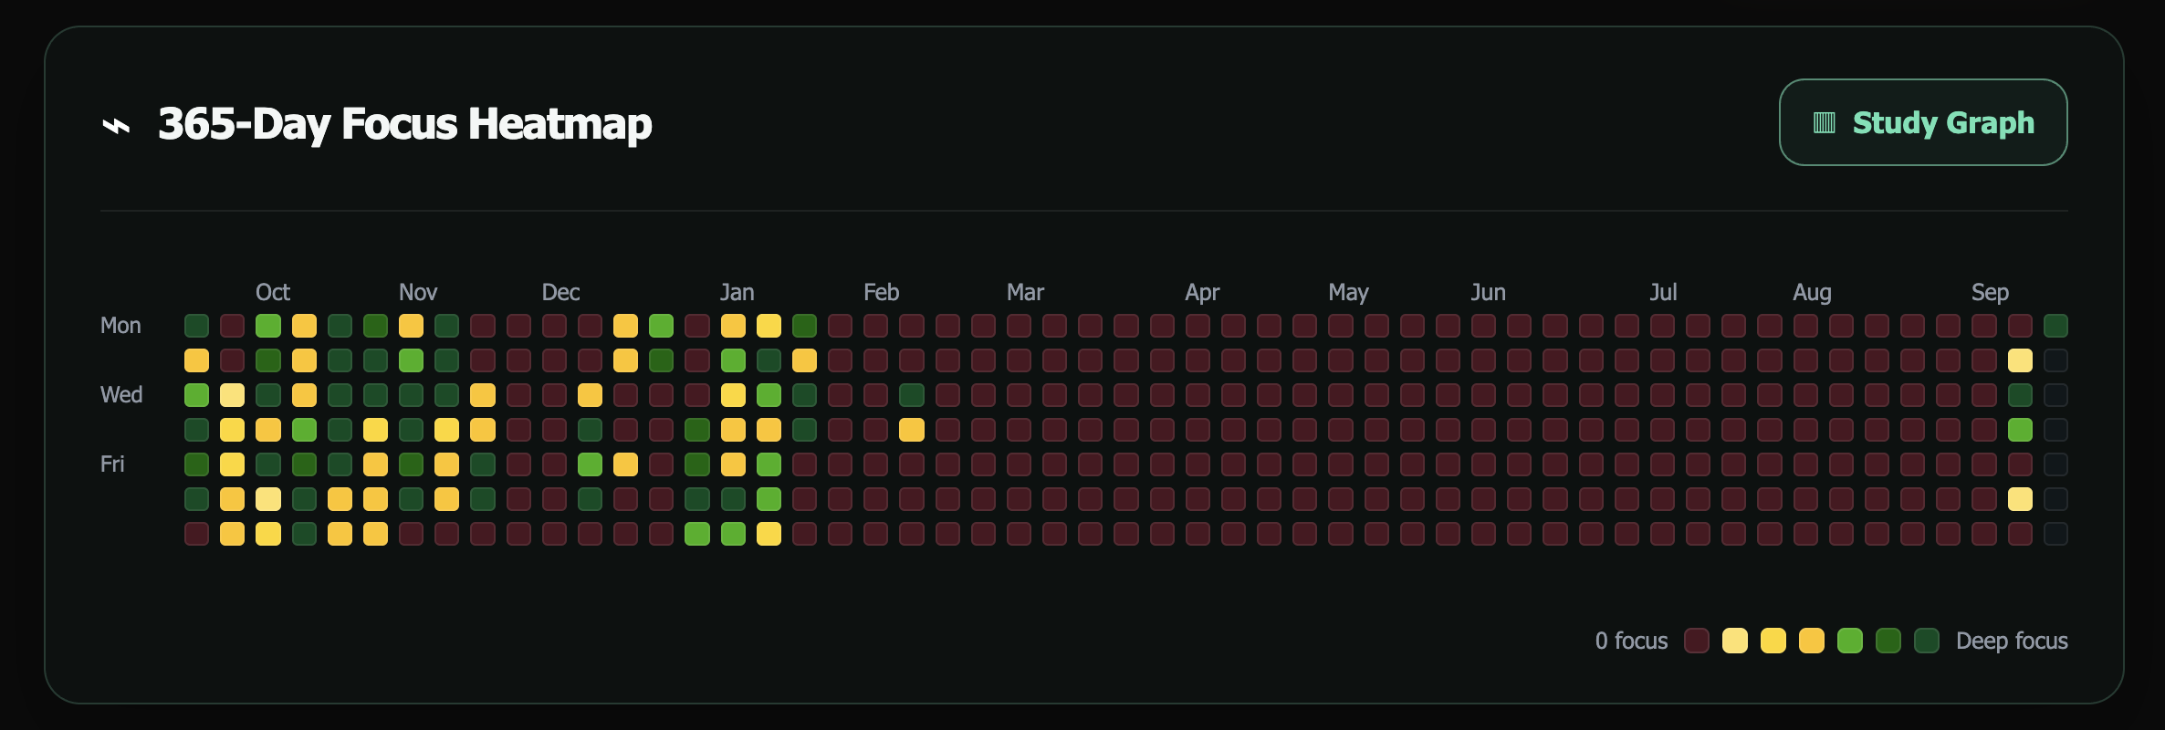This screenshot has width=2165, height=730.
Task: Pick the dark red 0 focus legend swatch
Action: [1697, 641]
